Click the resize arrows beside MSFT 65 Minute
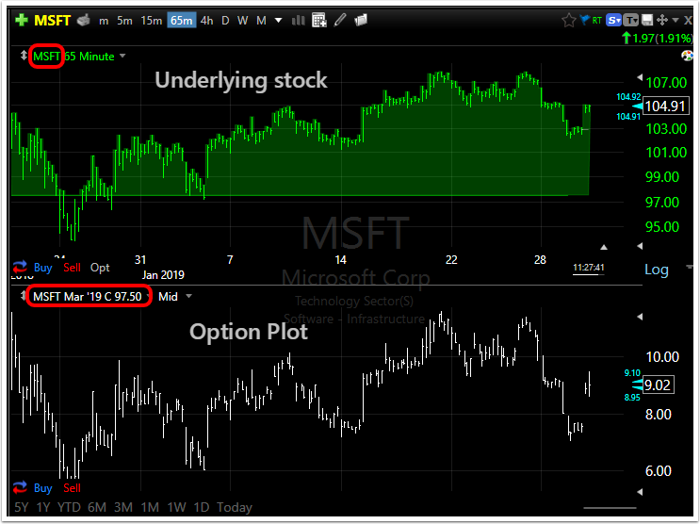The height and width of the screenshot is (524, 700). [24, 56]
